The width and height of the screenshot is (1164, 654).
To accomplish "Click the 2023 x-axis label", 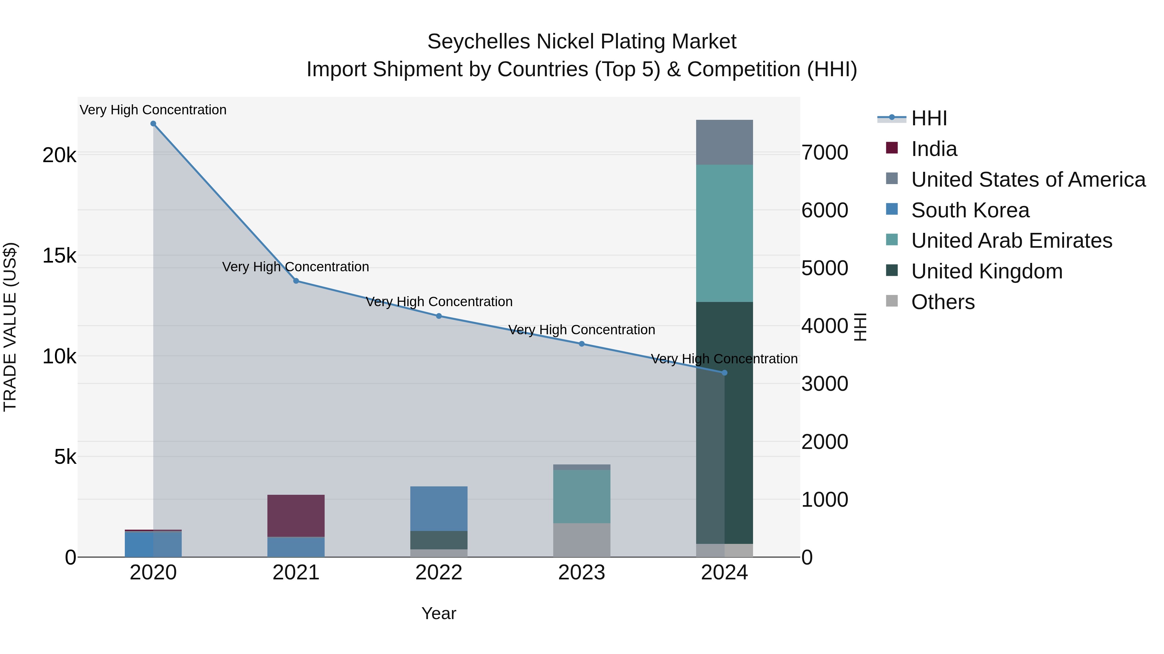I will coord(582,573).
